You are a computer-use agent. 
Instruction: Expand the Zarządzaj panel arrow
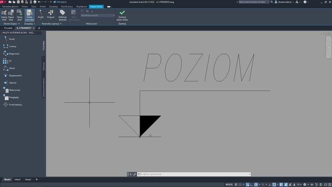34,24
